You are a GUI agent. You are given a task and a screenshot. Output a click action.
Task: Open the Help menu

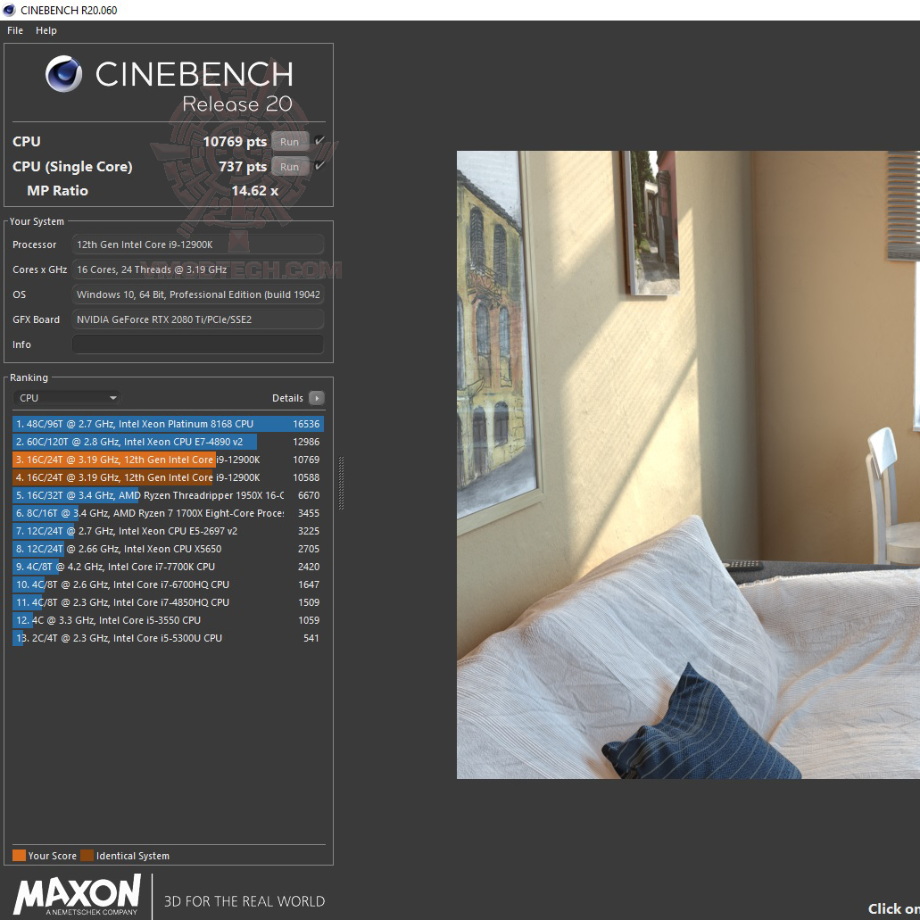pos(46,30)
